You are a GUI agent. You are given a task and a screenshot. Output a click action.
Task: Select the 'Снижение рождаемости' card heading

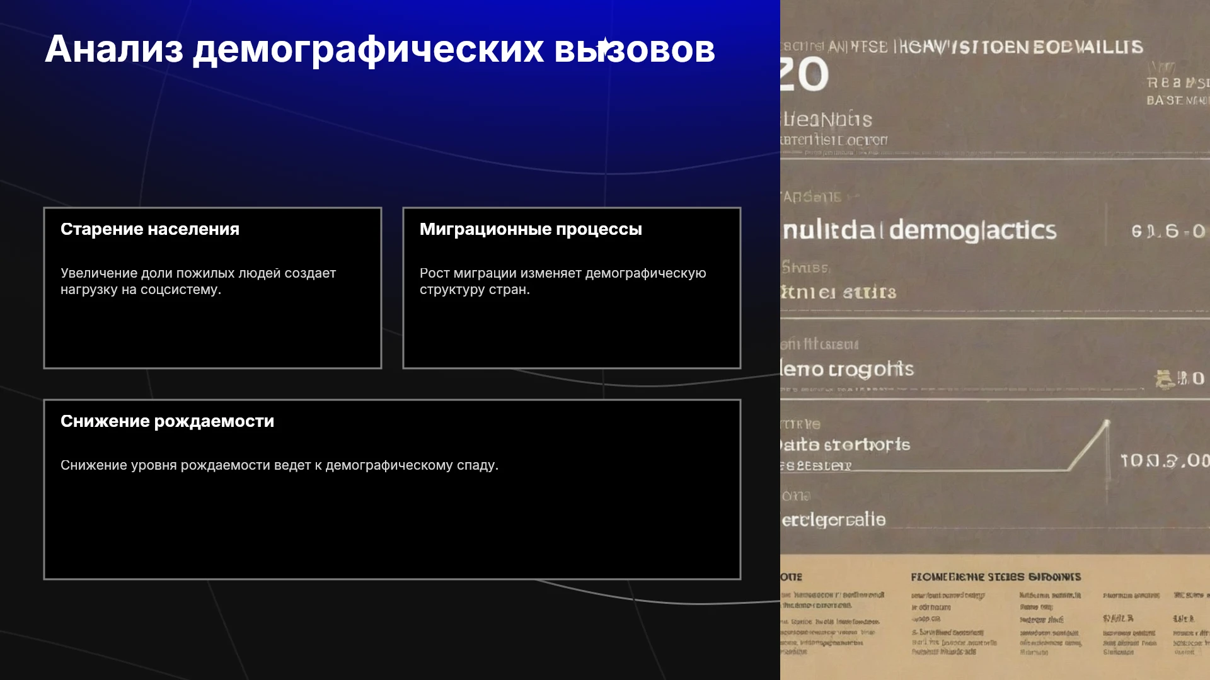click(x=167, y=421)
